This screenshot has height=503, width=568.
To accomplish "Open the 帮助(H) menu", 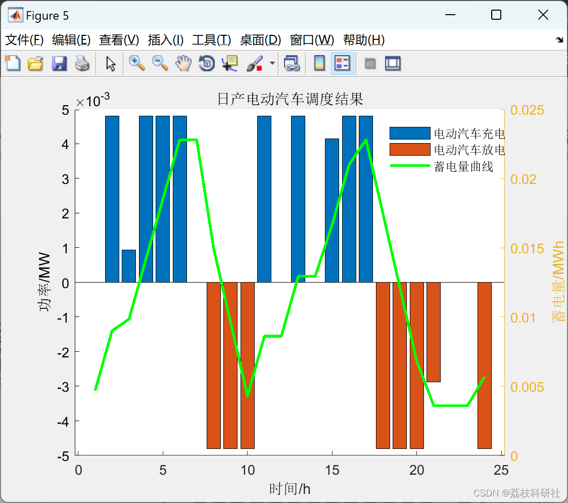I will (364, 40).
